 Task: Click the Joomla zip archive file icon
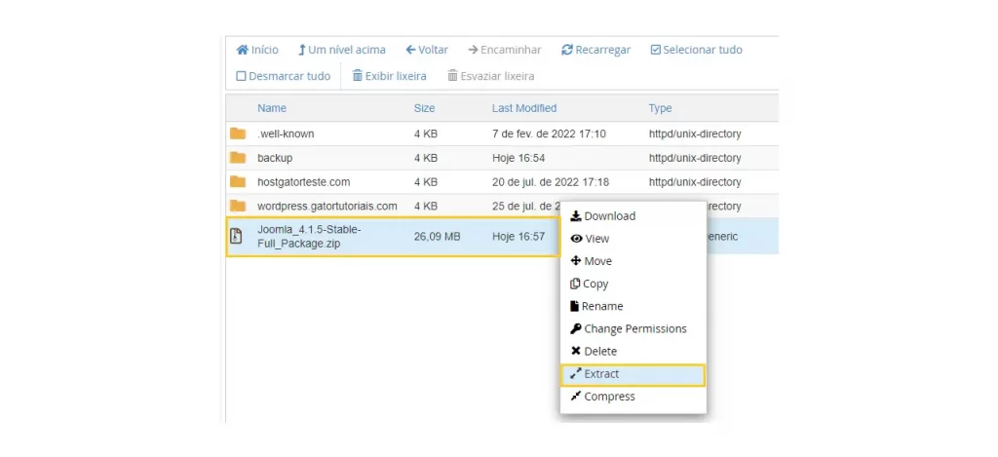coord(236,236)
